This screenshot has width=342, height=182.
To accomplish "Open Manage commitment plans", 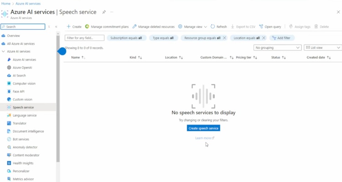I will 107,26.
